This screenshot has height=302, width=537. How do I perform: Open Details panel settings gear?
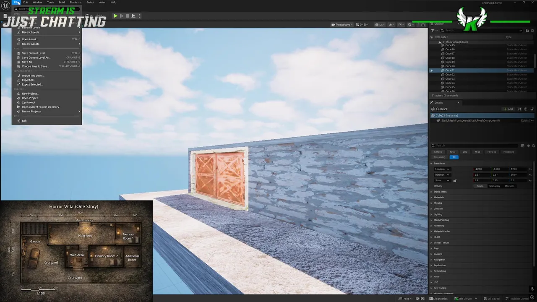[533, 146]
